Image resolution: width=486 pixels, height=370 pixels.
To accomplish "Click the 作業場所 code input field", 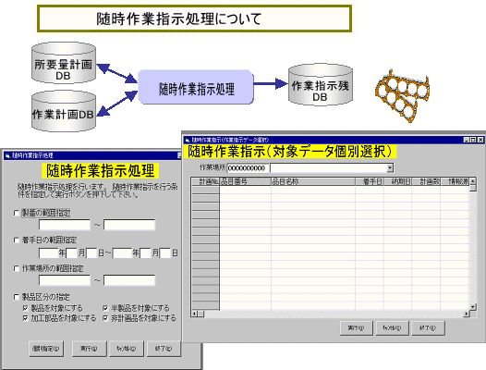I will click(248, 168).
